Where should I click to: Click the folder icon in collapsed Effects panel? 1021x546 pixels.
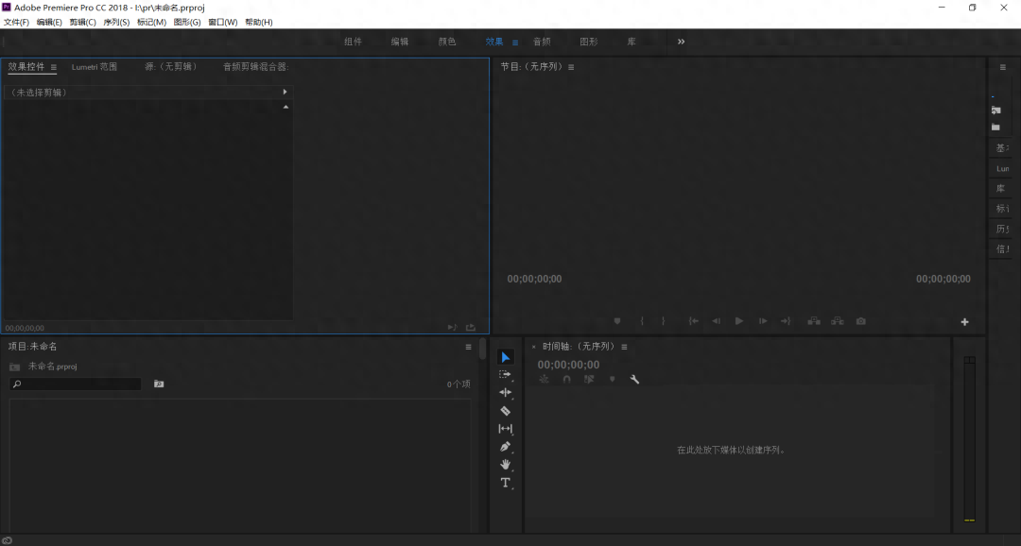click(x=995, y=127)
